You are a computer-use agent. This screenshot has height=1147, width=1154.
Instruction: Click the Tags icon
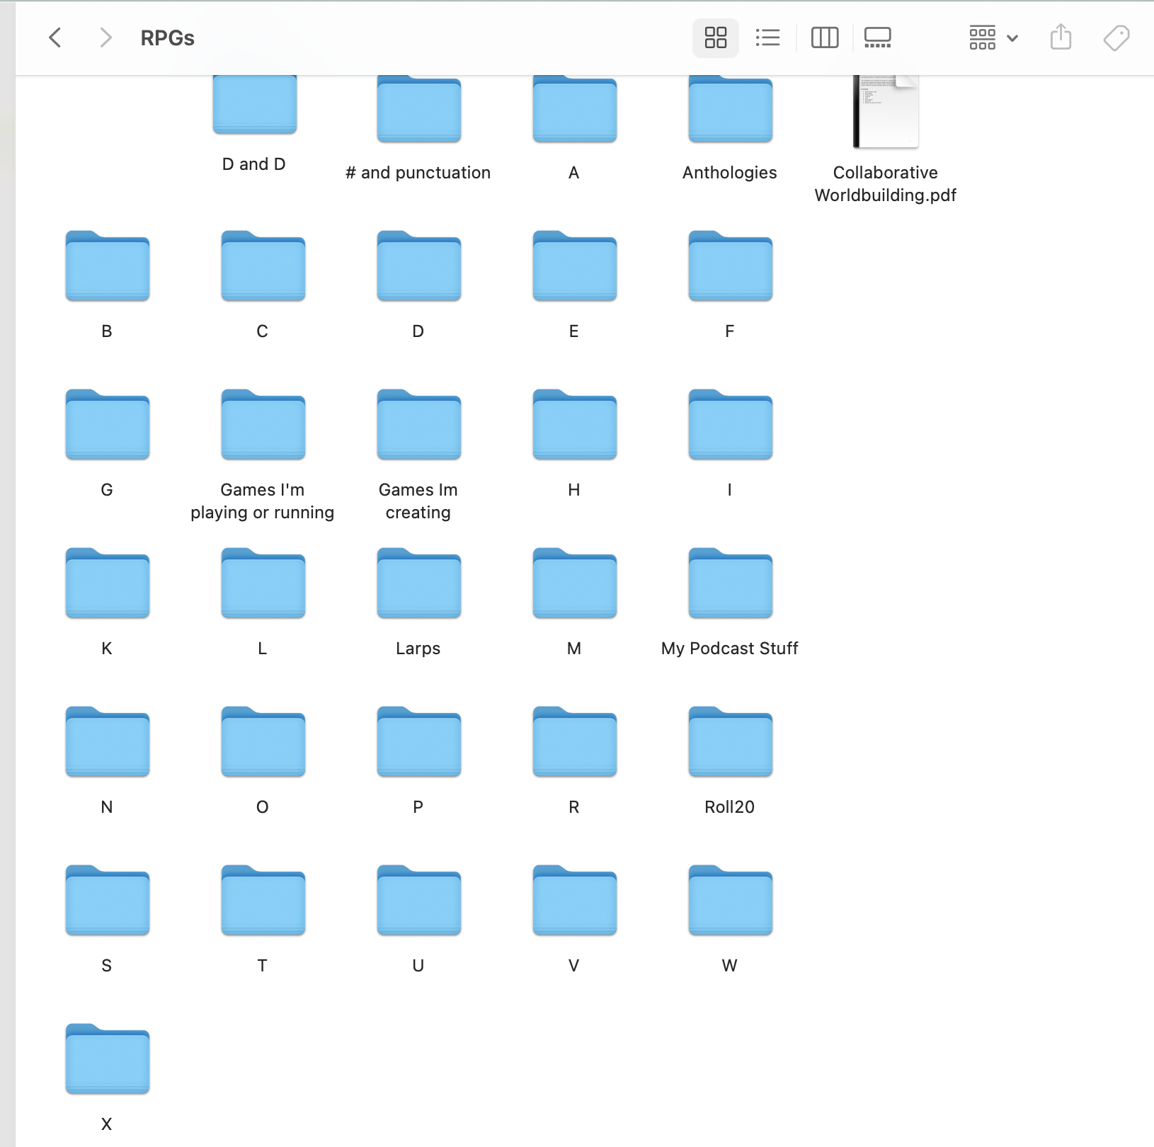tap(1116, 38)
